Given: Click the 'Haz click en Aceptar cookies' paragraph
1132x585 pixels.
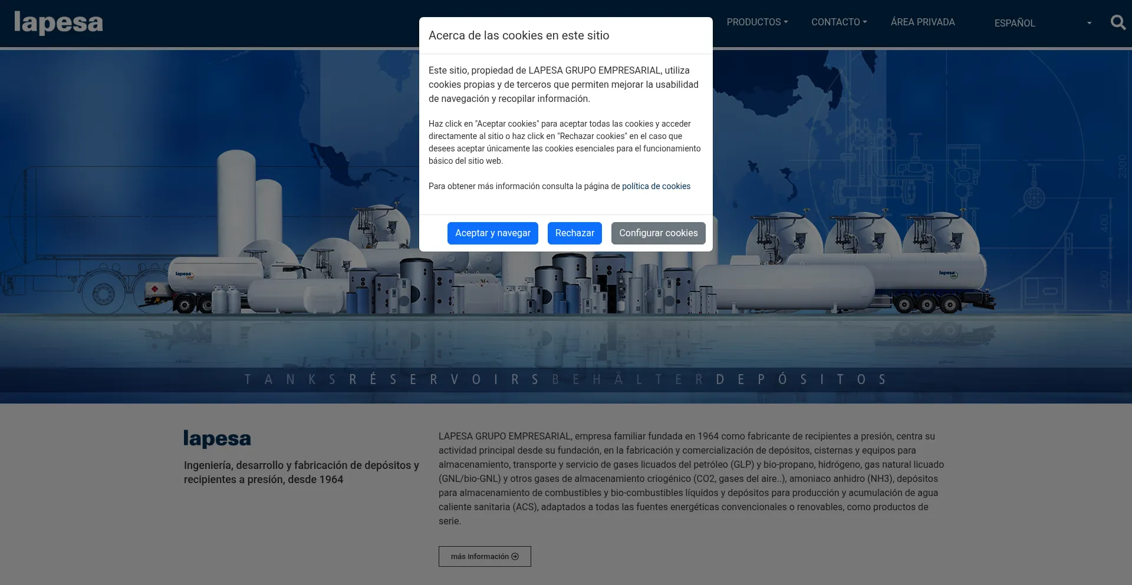Looking at the screenshot, I should click(565, 143).
